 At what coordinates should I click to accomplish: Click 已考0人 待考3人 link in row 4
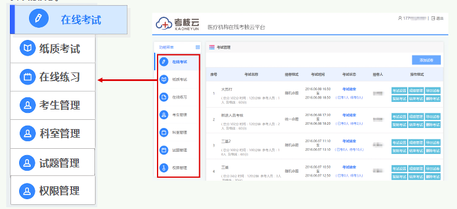(x=349, y=175)
